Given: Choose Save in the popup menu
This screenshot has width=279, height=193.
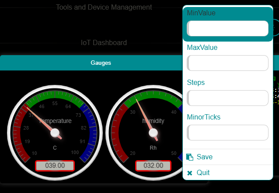Looking at the screenshot, I should click(205, 157).
